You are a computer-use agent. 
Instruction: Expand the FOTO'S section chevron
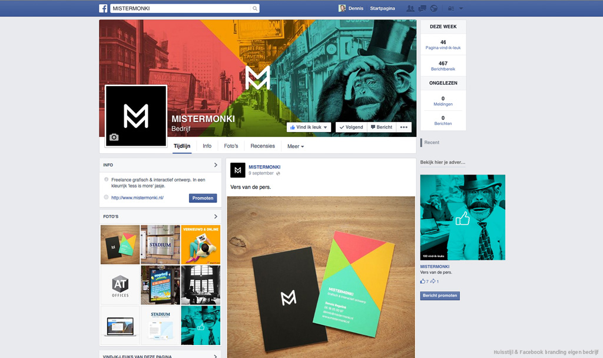(x=216, y=216)
